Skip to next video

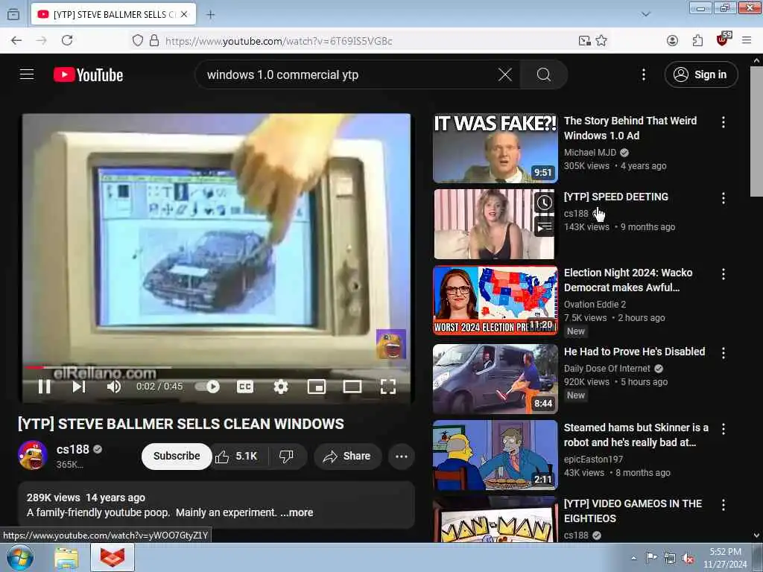(79, 387)
